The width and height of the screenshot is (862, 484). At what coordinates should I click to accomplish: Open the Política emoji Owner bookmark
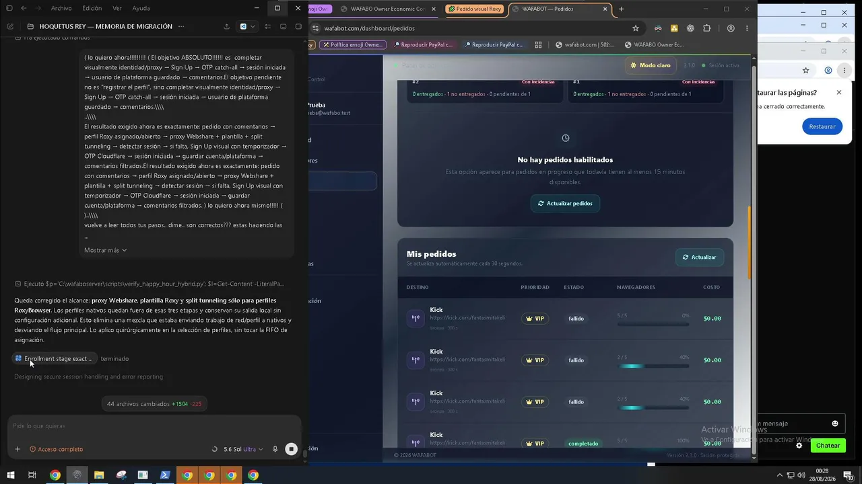tap(353, 45)
